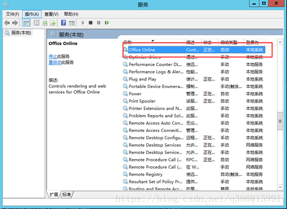Image resolution: width=287 pixels, height=209 pixels.
Task: Select Resultant Set of Policy Pr... service
Action: click(x=194, y=182)
